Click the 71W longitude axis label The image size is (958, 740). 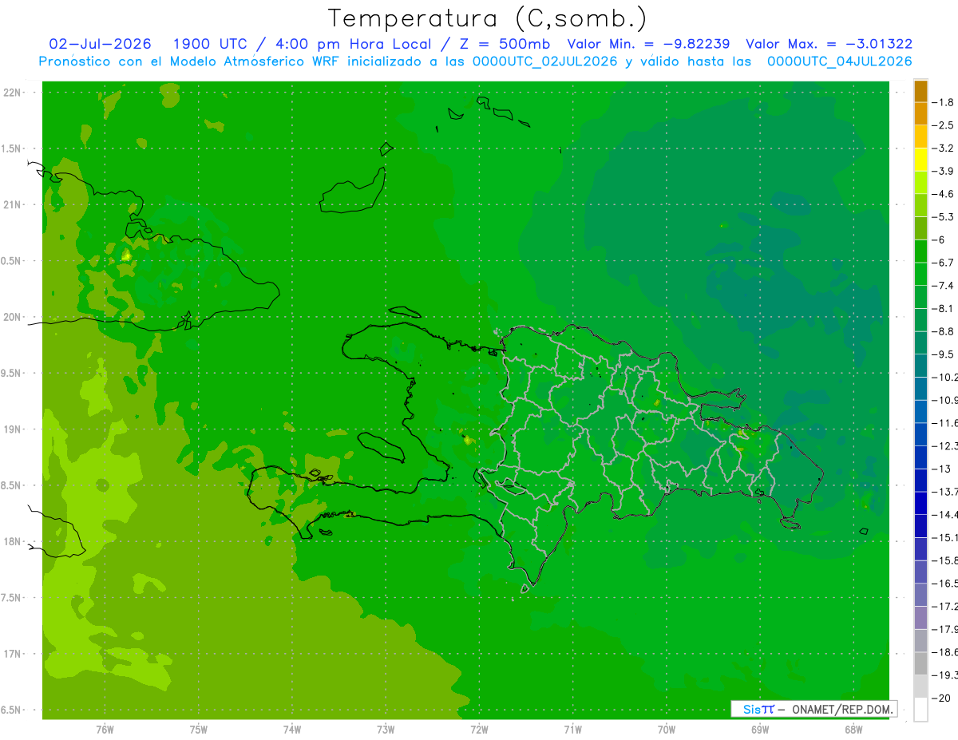click(572, 730)
